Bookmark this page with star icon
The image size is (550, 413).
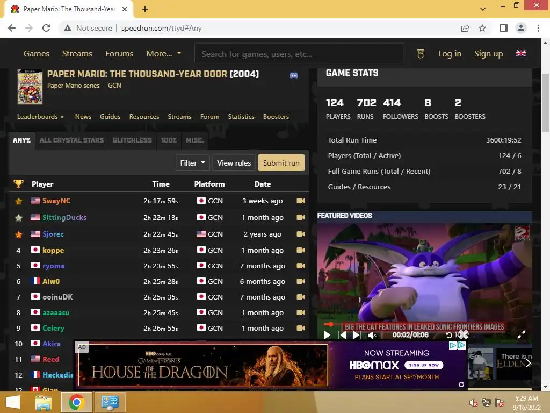tap(482, 28)
